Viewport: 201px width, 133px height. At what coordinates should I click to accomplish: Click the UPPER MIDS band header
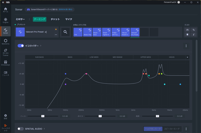[146, 57]
